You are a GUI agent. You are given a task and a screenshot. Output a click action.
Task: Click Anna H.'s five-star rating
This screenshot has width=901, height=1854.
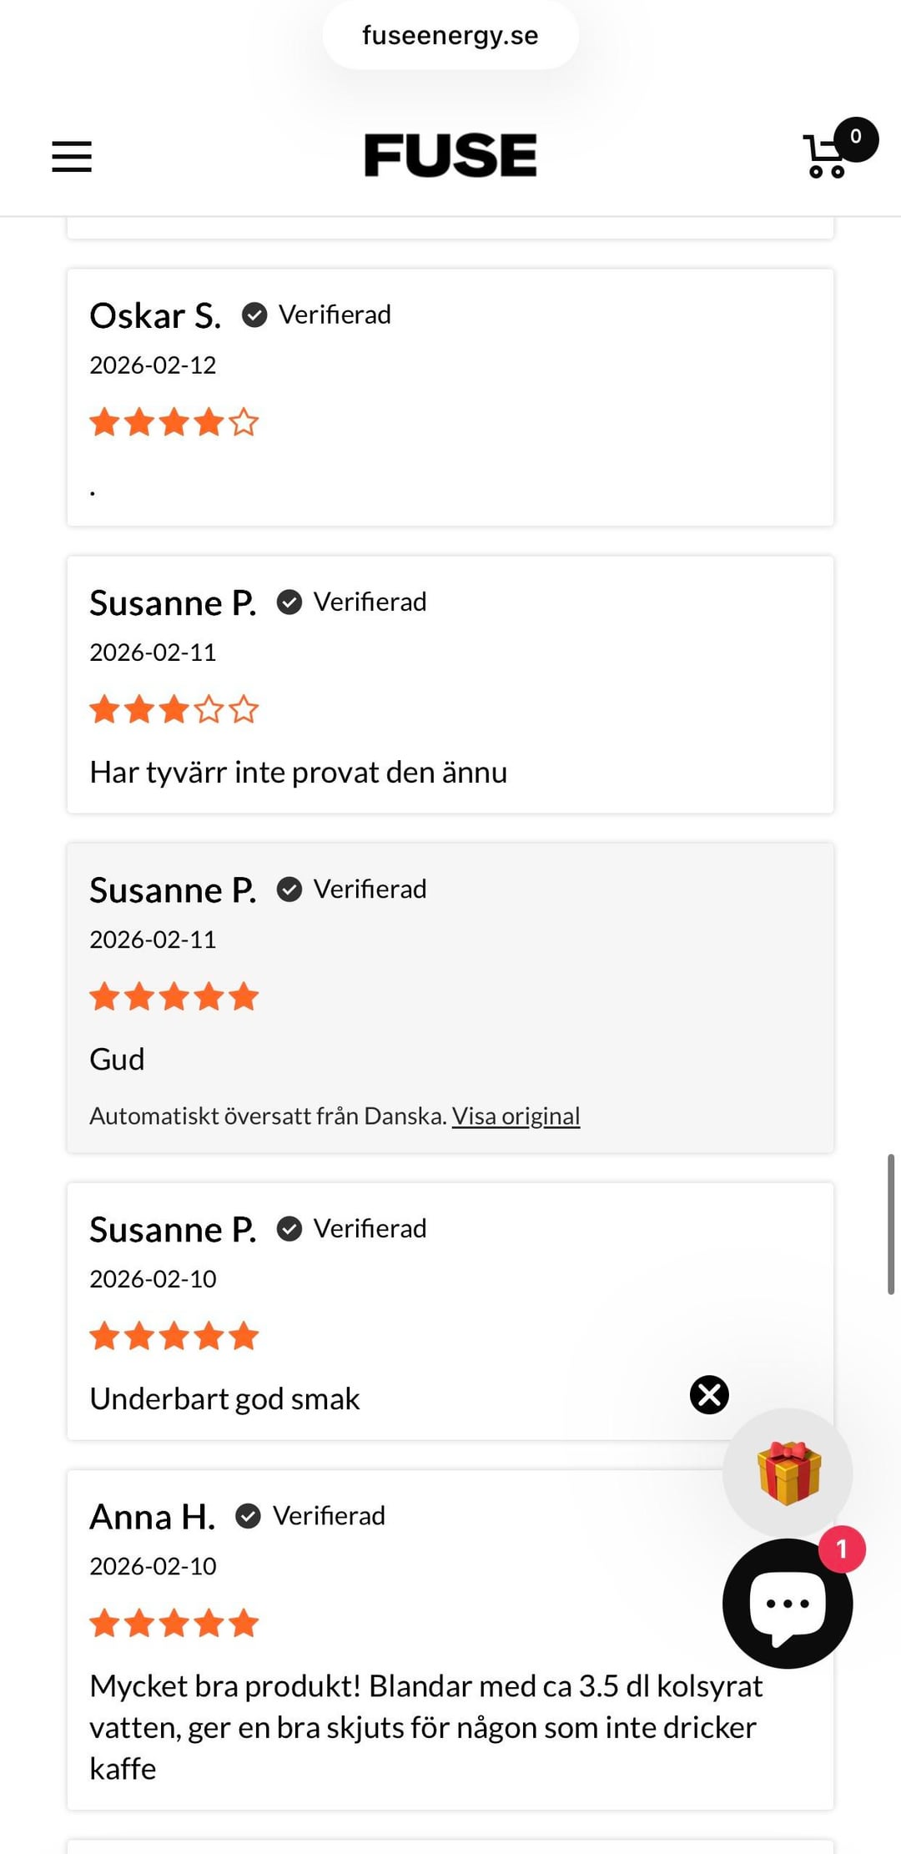(x=174, y=1624)
